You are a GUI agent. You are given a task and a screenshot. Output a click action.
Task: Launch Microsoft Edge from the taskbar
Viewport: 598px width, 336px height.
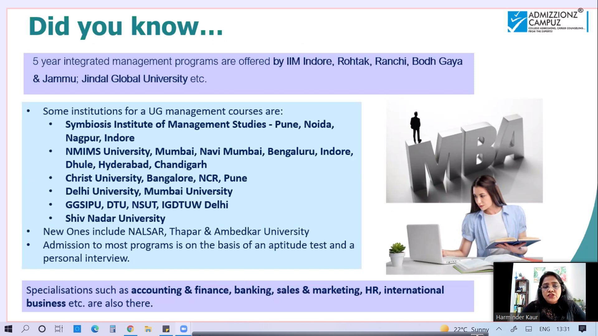(x=95, y=329)
